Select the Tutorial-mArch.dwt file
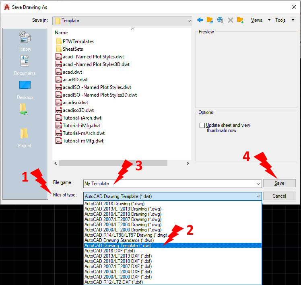The width and height of the screenshot is (301, 285). [80, 133]
